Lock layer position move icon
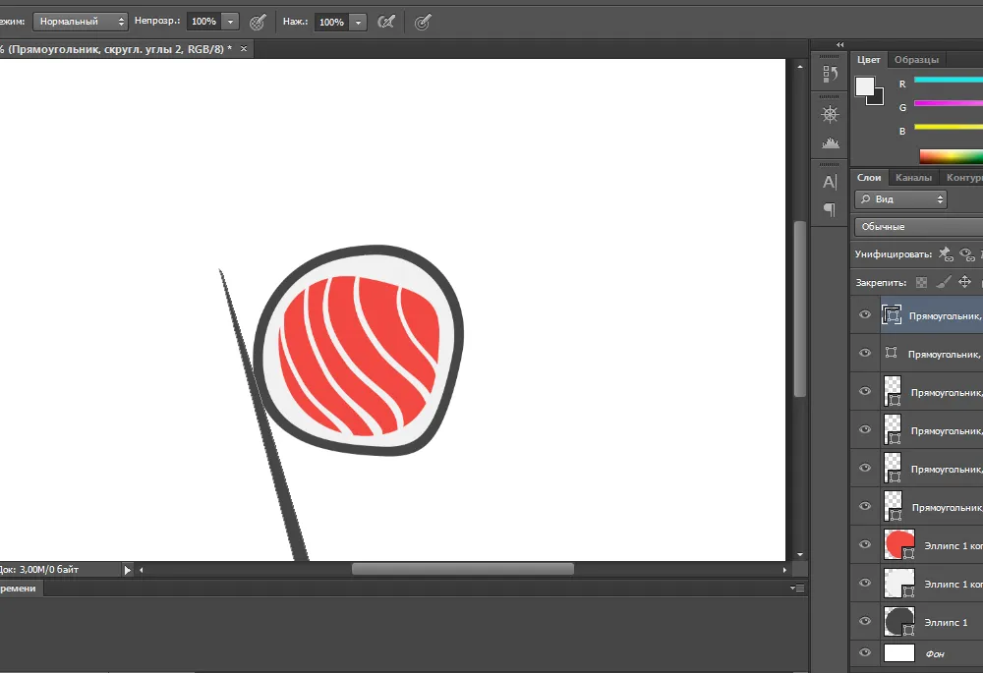The image size is (983, 673). point(965,282)
